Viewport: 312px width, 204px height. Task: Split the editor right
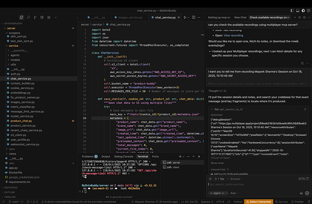pyautogui.click(x=193, y=17)
